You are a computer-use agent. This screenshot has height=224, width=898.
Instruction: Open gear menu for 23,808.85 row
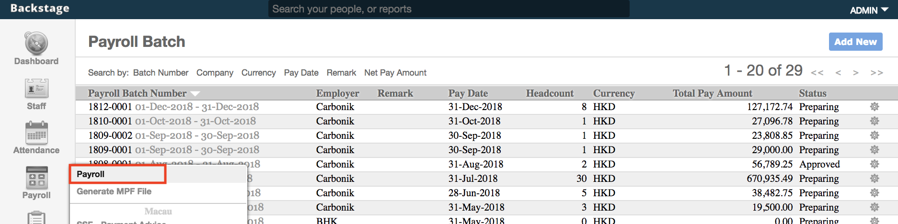coord(875,135)
